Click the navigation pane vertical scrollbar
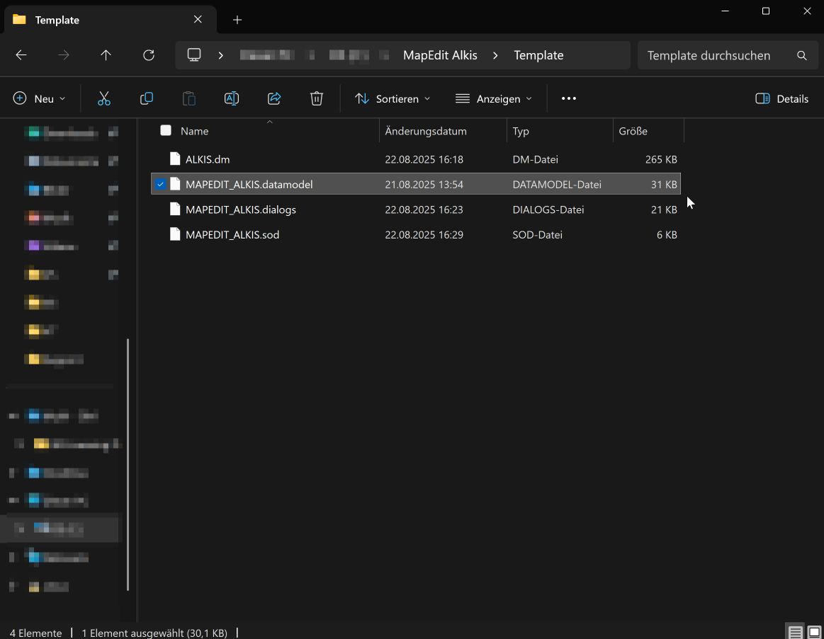Image resolution: width=824 pixels, height=639 pixels. [x=128, y=464]
